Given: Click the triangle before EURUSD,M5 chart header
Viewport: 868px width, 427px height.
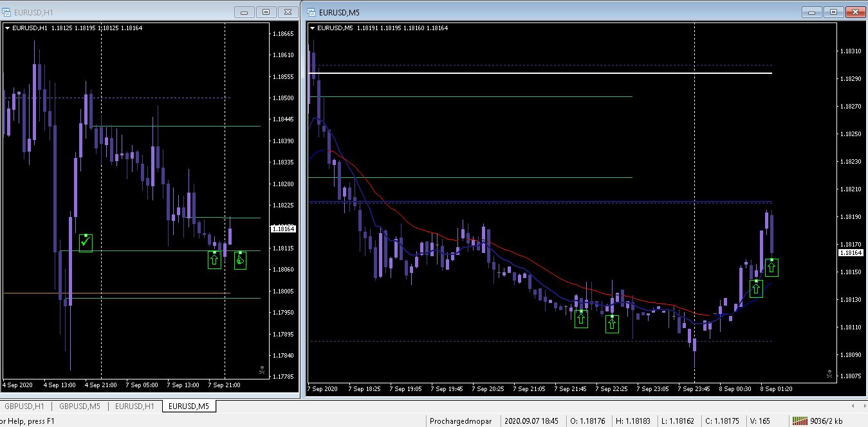Looking at the screenshot, I should tap(313, 28).
